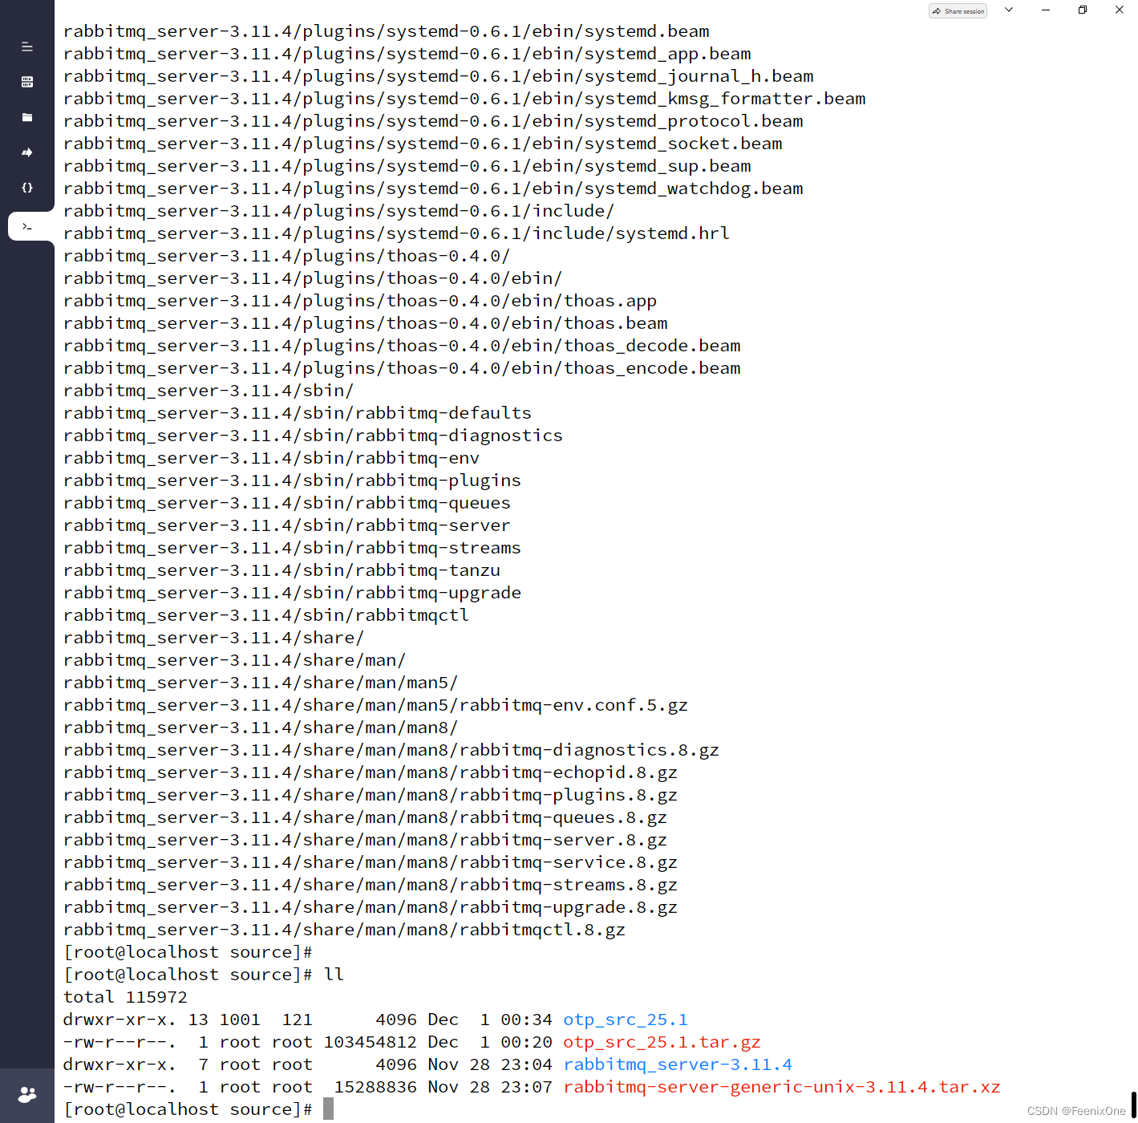Click the sbin/rabbitmq-defaults output line

298,413
